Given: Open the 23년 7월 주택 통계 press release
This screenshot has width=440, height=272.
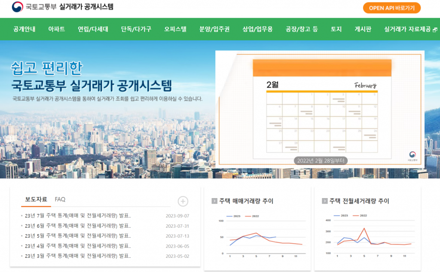Looking at the screenshot, I should [x=78, y=216].
